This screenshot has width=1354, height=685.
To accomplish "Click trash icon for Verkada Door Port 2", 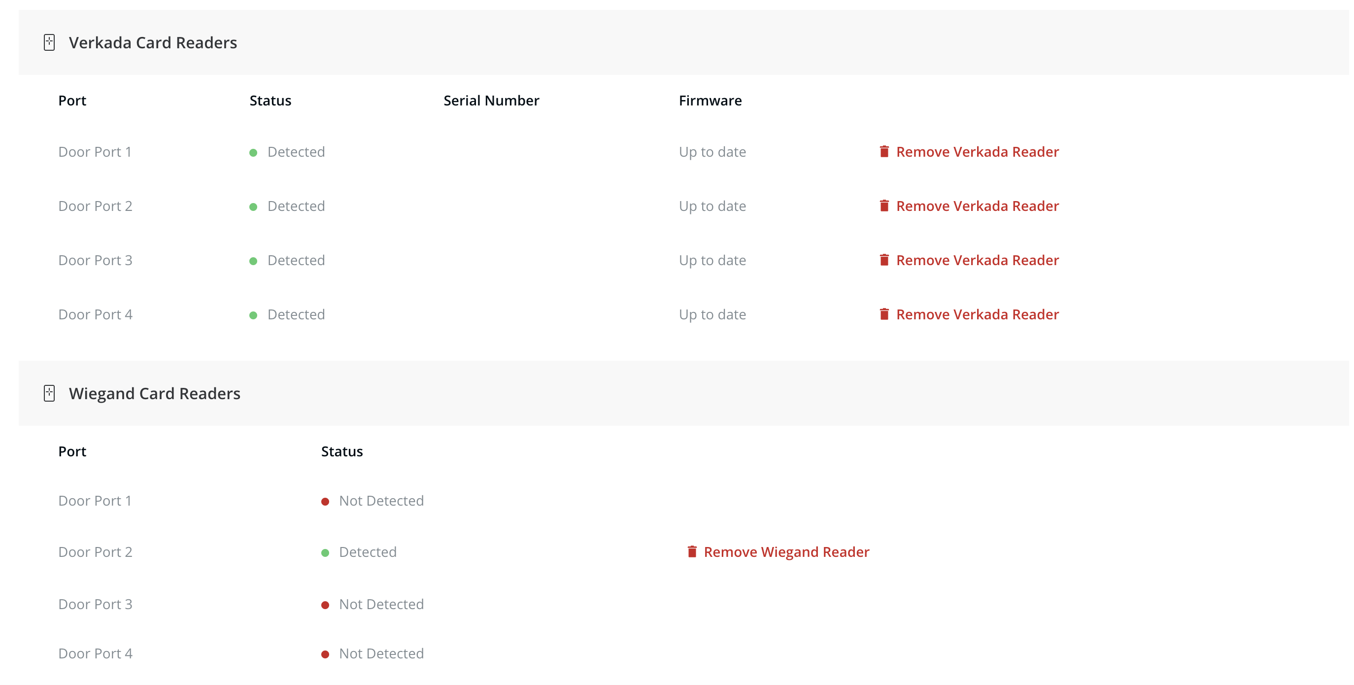I will [884, 205].
